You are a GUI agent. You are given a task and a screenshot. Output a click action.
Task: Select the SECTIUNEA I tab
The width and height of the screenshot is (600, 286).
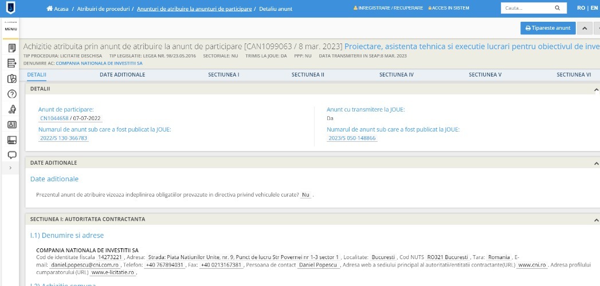tap(224, 74)
